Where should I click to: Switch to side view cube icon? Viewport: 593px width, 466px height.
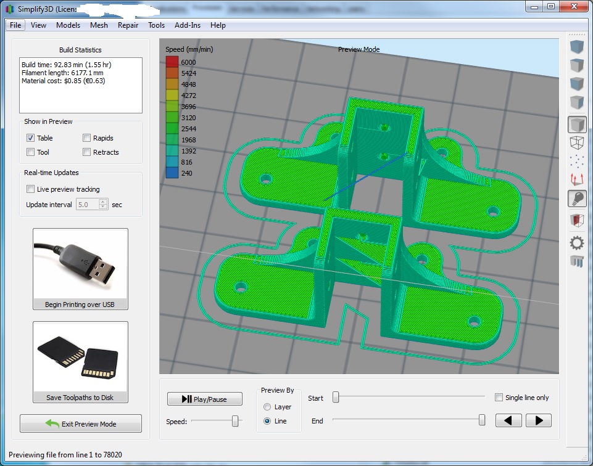pyautogui.click(x=577, y=102)
